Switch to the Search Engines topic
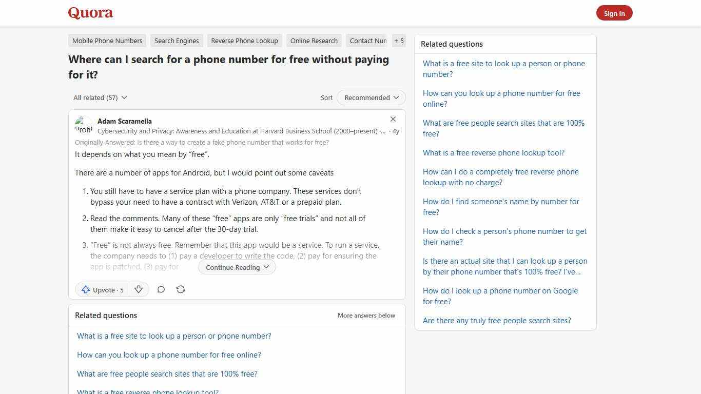Viewport: 701px width, 394px height. (x=177, y=41)
